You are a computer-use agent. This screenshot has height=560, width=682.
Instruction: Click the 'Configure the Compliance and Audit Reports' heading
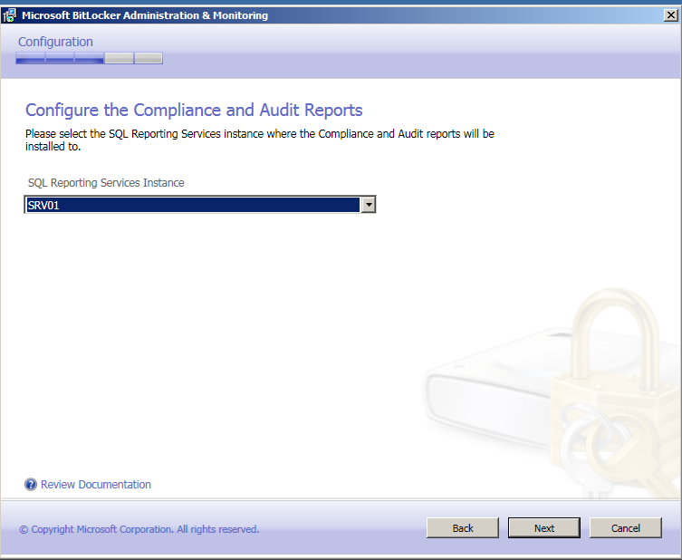[194, 110]
